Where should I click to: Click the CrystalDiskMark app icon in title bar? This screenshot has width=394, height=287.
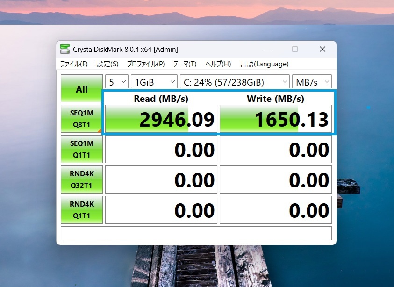(x=65, y=49)
